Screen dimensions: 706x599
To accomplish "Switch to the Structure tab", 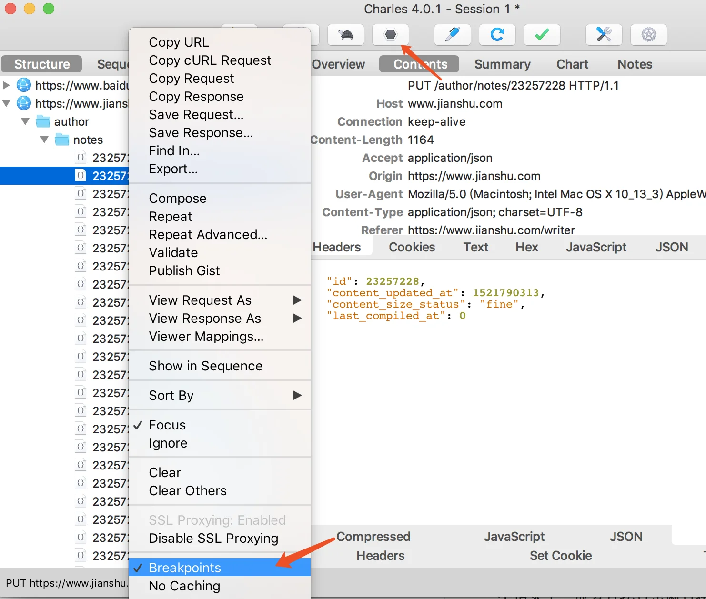I will coord(42,64).
